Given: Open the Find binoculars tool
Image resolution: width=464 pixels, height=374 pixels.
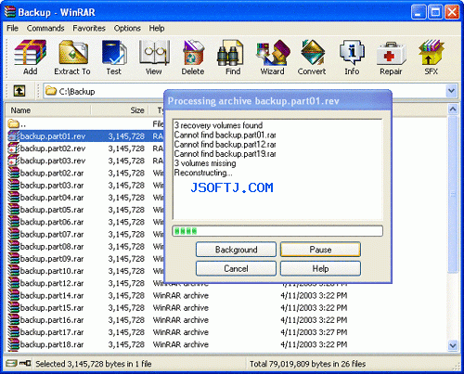Looking at the screenshot, I should click(233, 58).
